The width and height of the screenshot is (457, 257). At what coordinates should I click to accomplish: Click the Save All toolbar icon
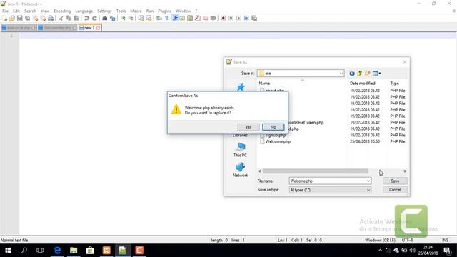click(27, 18)
